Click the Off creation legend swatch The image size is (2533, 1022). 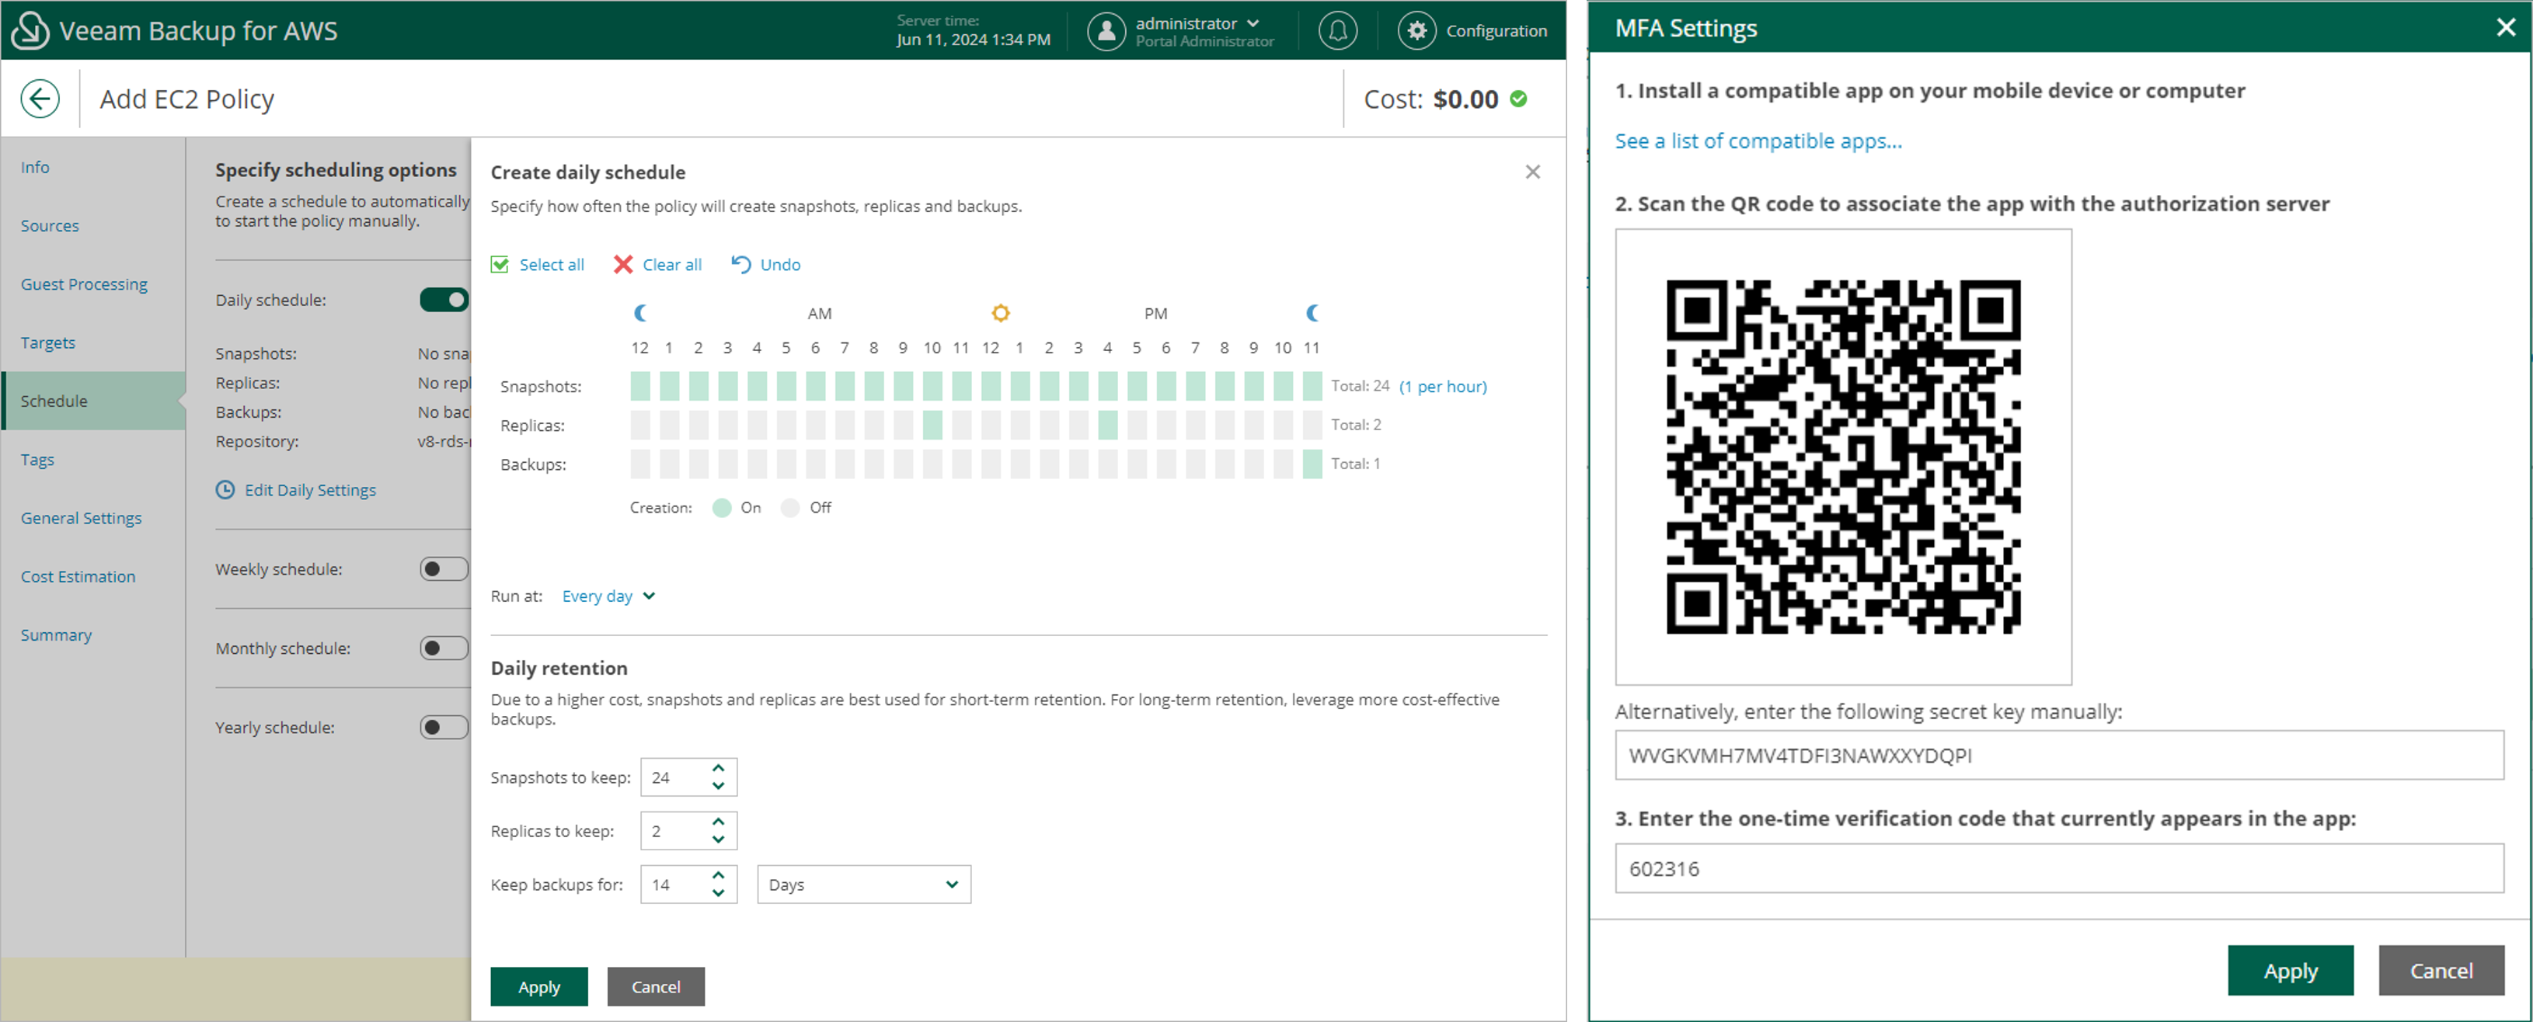pos(789,508)
